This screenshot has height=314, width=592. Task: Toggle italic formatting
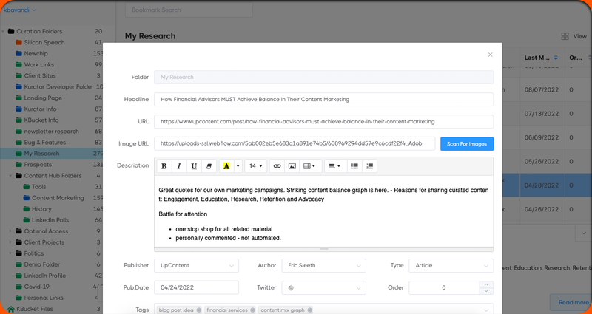[x=179, y=166]
